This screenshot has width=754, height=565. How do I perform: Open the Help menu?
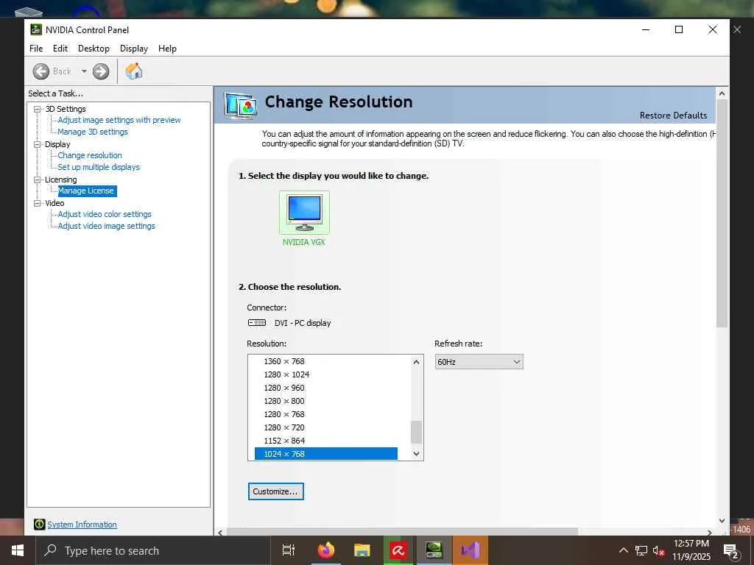pos(167,49)
